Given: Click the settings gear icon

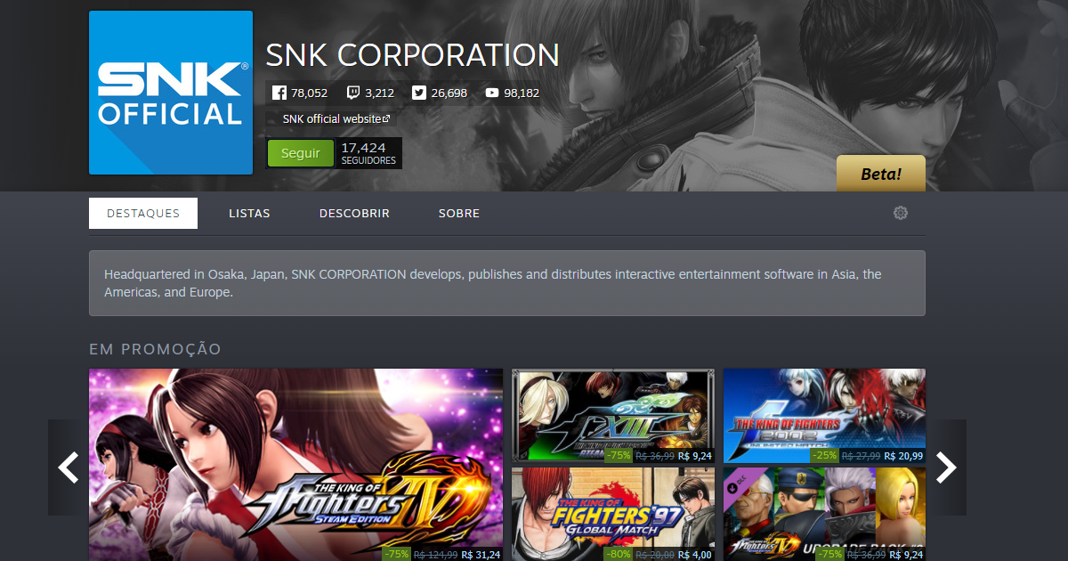Looking at the screenshot, I should (x=901, y=213).
